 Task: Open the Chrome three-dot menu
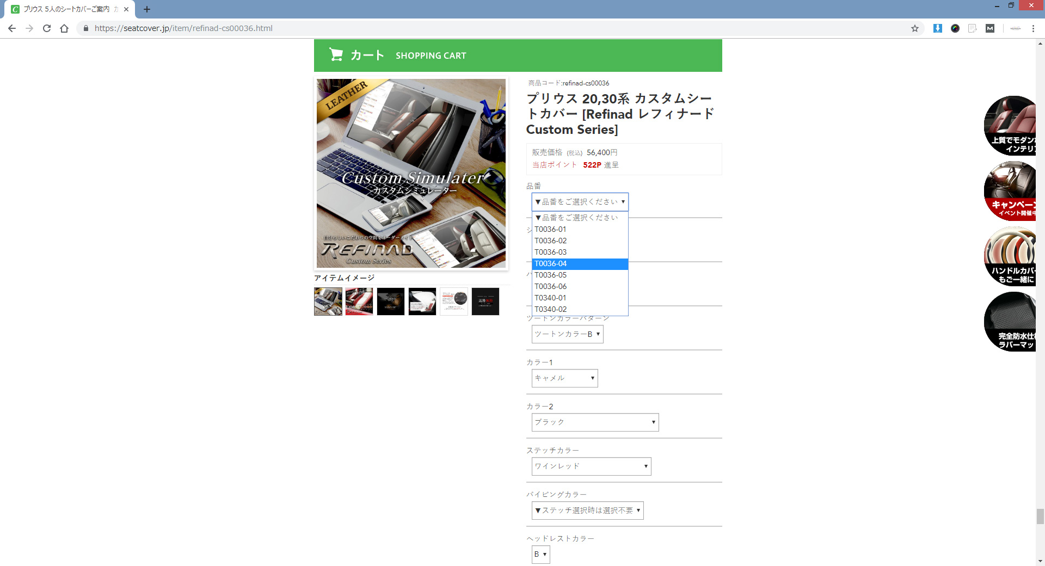[x=1033, y=28]
